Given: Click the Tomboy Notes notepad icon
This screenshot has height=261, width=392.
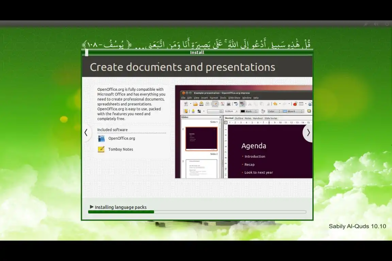Looking at the screenshot, I should [101, 149].
